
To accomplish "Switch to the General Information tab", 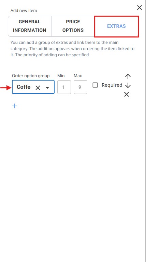I will pyautogui.click(x=30, y=26).
